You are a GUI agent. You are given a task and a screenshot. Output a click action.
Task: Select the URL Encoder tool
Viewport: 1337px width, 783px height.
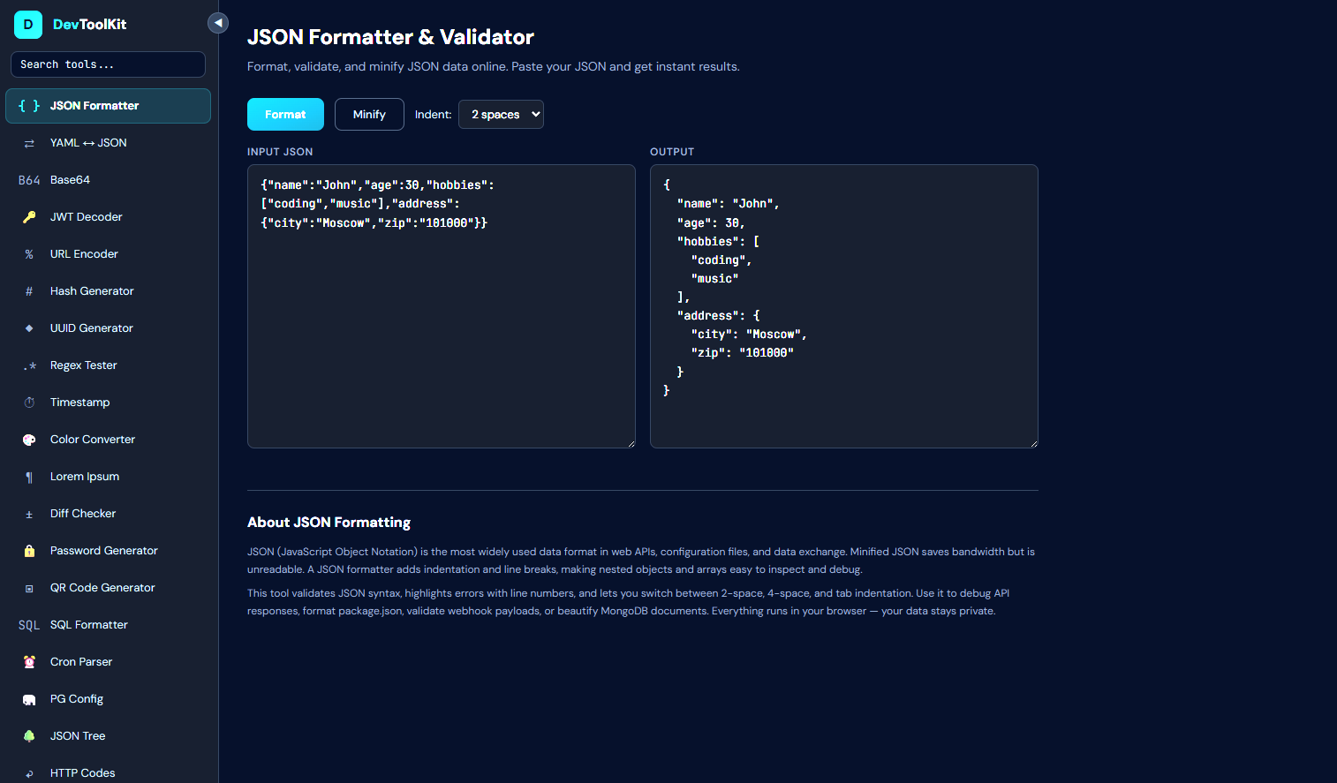[x=84, y=253]
